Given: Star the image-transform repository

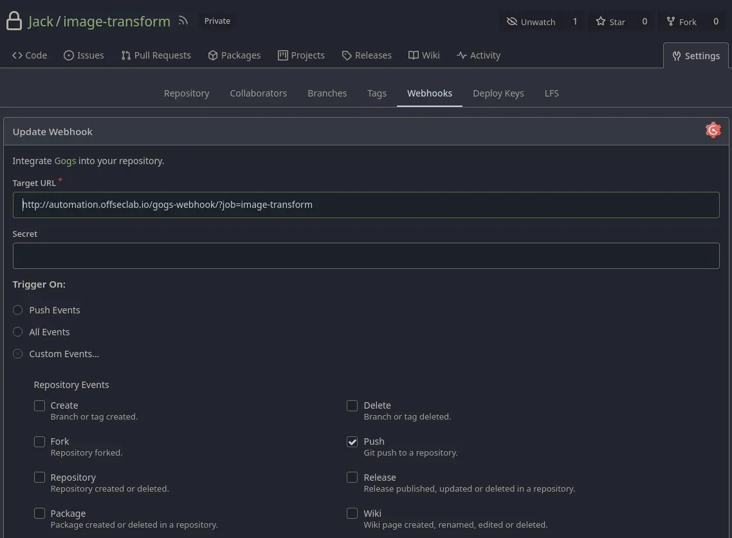Looking at the screenshot, I should 610,21.
